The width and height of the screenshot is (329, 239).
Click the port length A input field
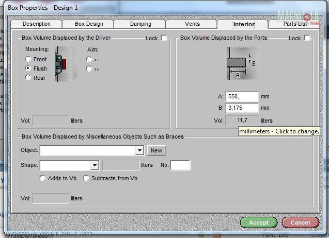pyautogui.click(x=242, y=96)
